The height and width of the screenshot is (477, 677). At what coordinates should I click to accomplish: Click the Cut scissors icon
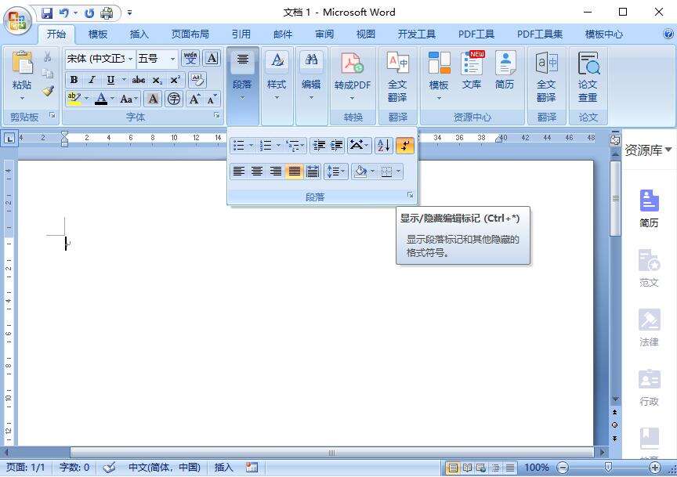(x=48, y=57)
